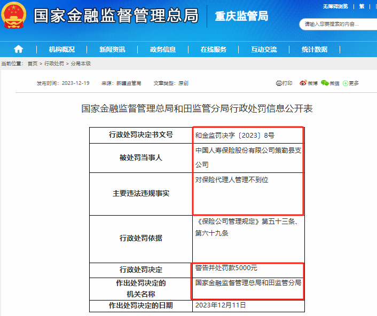Click row header 主要违法违规事实

[x=141, y=194]
